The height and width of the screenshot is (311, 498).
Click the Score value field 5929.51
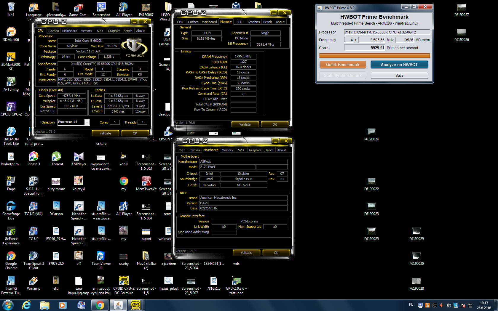[x=364, y=48]
